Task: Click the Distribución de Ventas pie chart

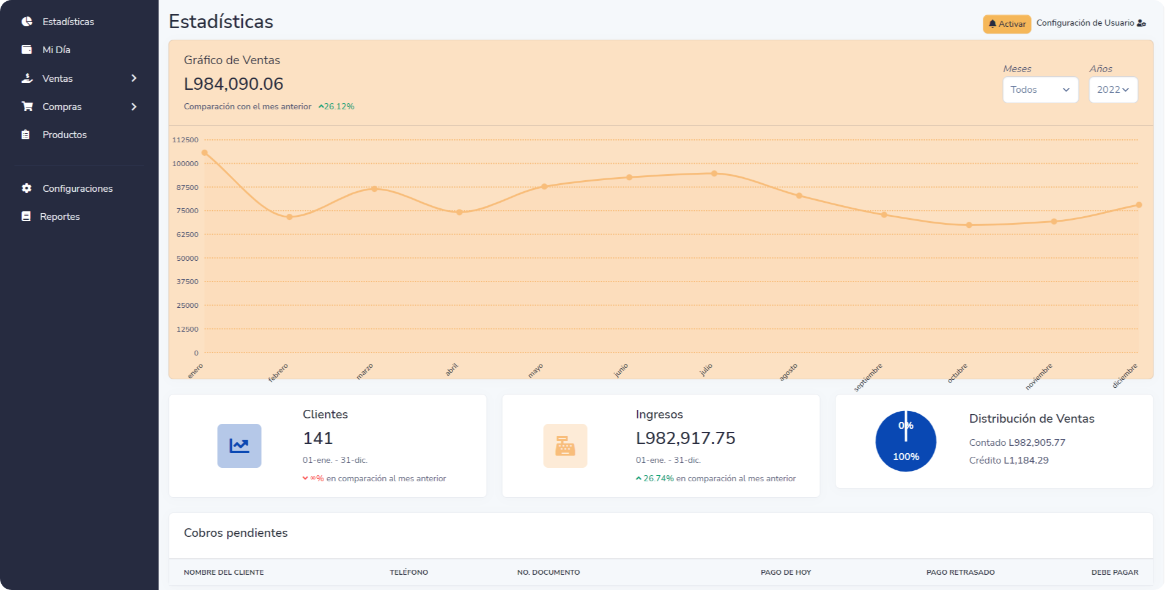Action: coord(906,441)
